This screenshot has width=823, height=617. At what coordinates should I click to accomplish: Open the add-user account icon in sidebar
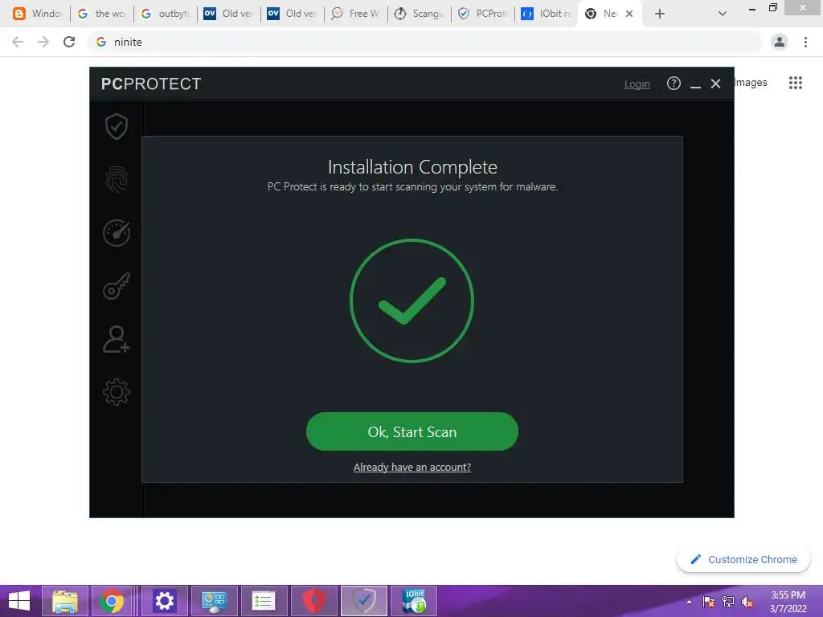116,339
